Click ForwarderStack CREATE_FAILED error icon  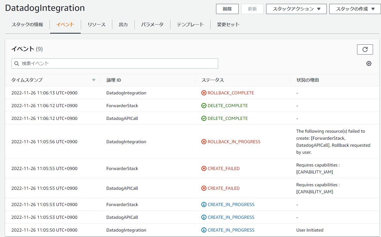pos(204,168)
